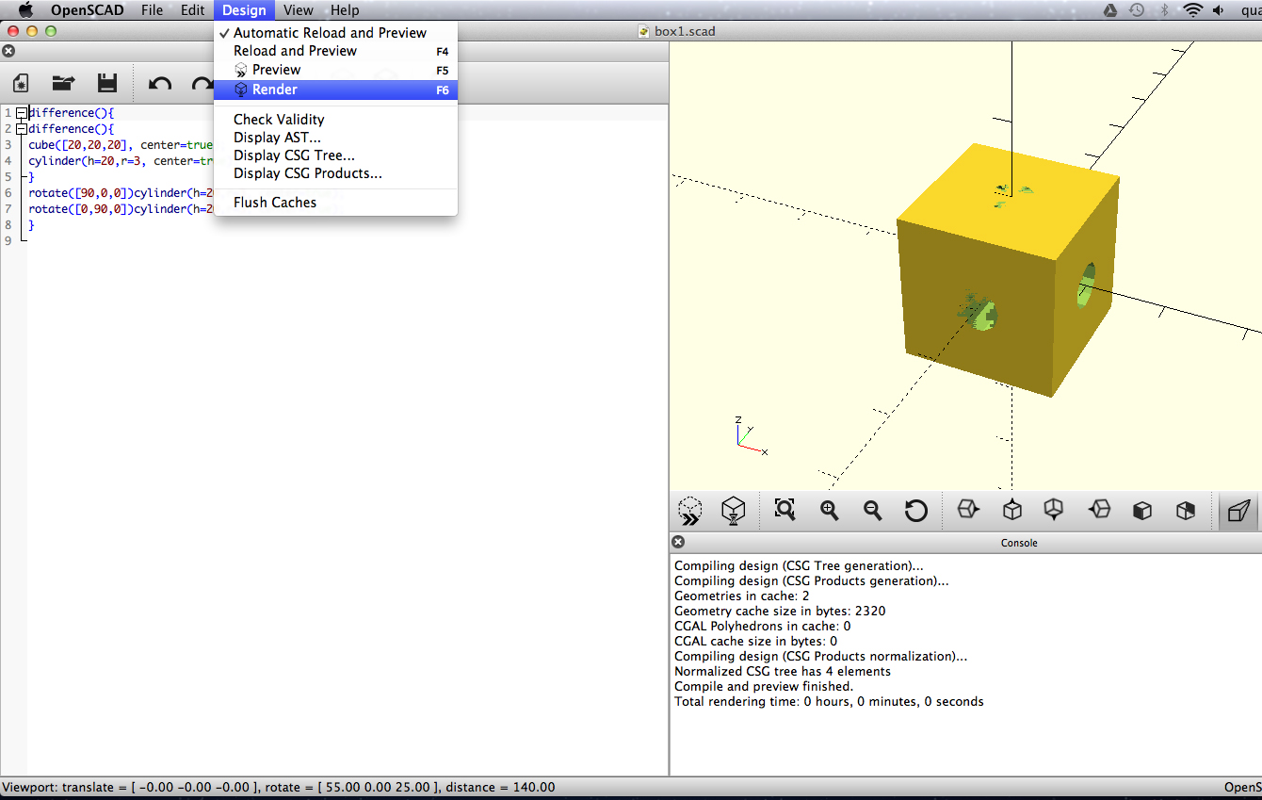
Task: Zoom in on the 3D view
Action: click(829, 510)
